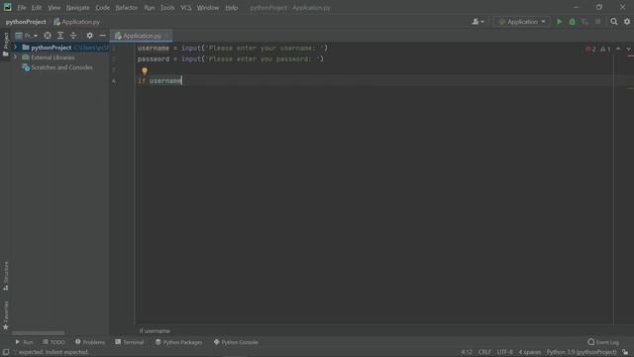Viewport: 634px width, 357px height.
Task: Select opened file locator target icon
Action: pyautogui.click(x=48, y=36)
